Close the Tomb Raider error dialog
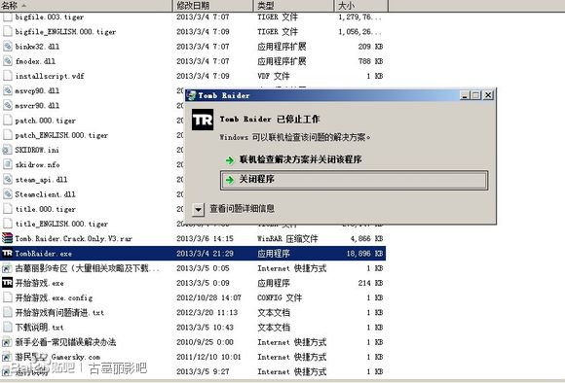Image resolution: width=565 pixels, height=383 pixels. pyautogui.click(x=488, y=95)
